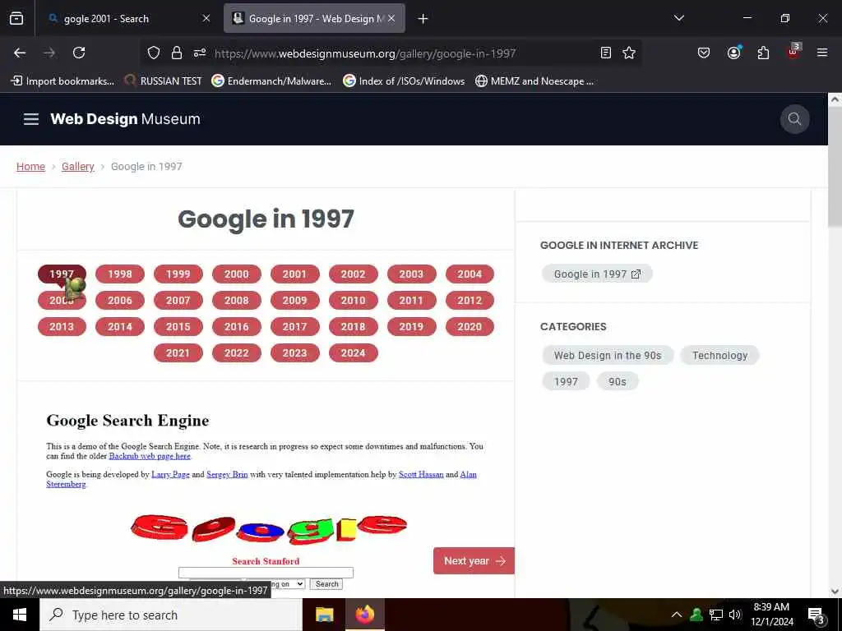
Task: Choose the 2007 year button
Action: coord(178,301)
